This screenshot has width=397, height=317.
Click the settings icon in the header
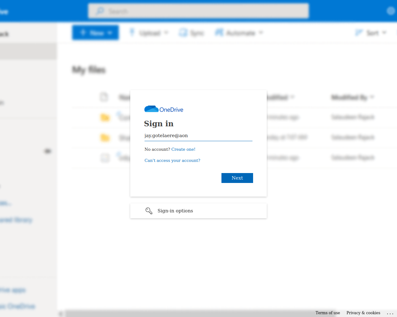(391, 11)
